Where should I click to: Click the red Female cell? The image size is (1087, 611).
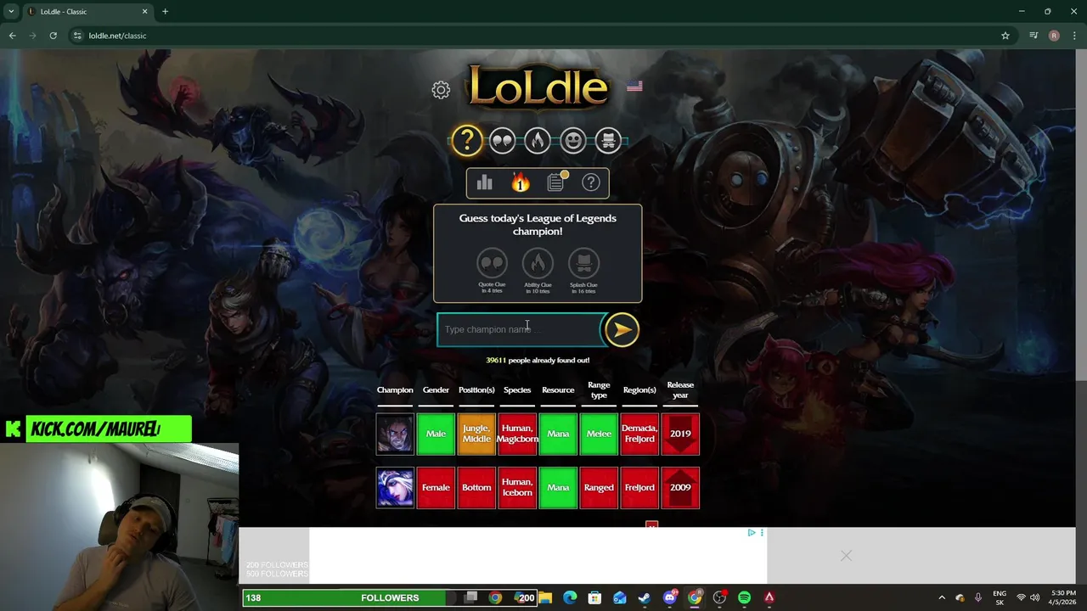tap(436, 488)
